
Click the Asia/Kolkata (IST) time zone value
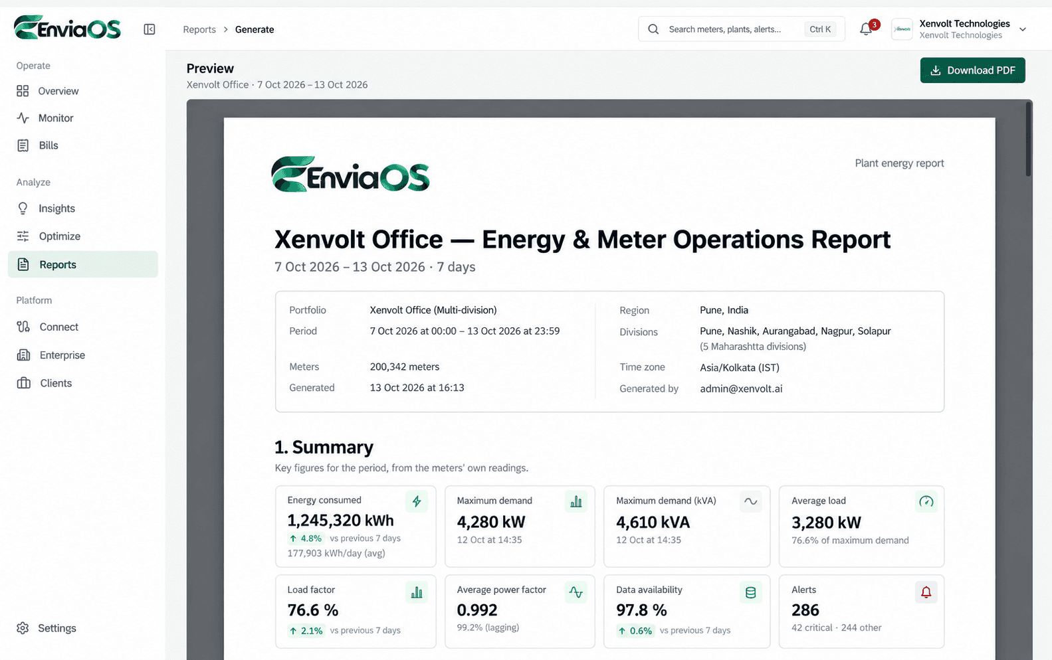tap(740, 367)
